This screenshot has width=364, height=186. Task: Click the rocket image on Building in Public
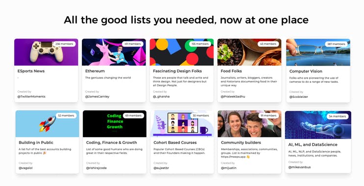tap(48, 124)
